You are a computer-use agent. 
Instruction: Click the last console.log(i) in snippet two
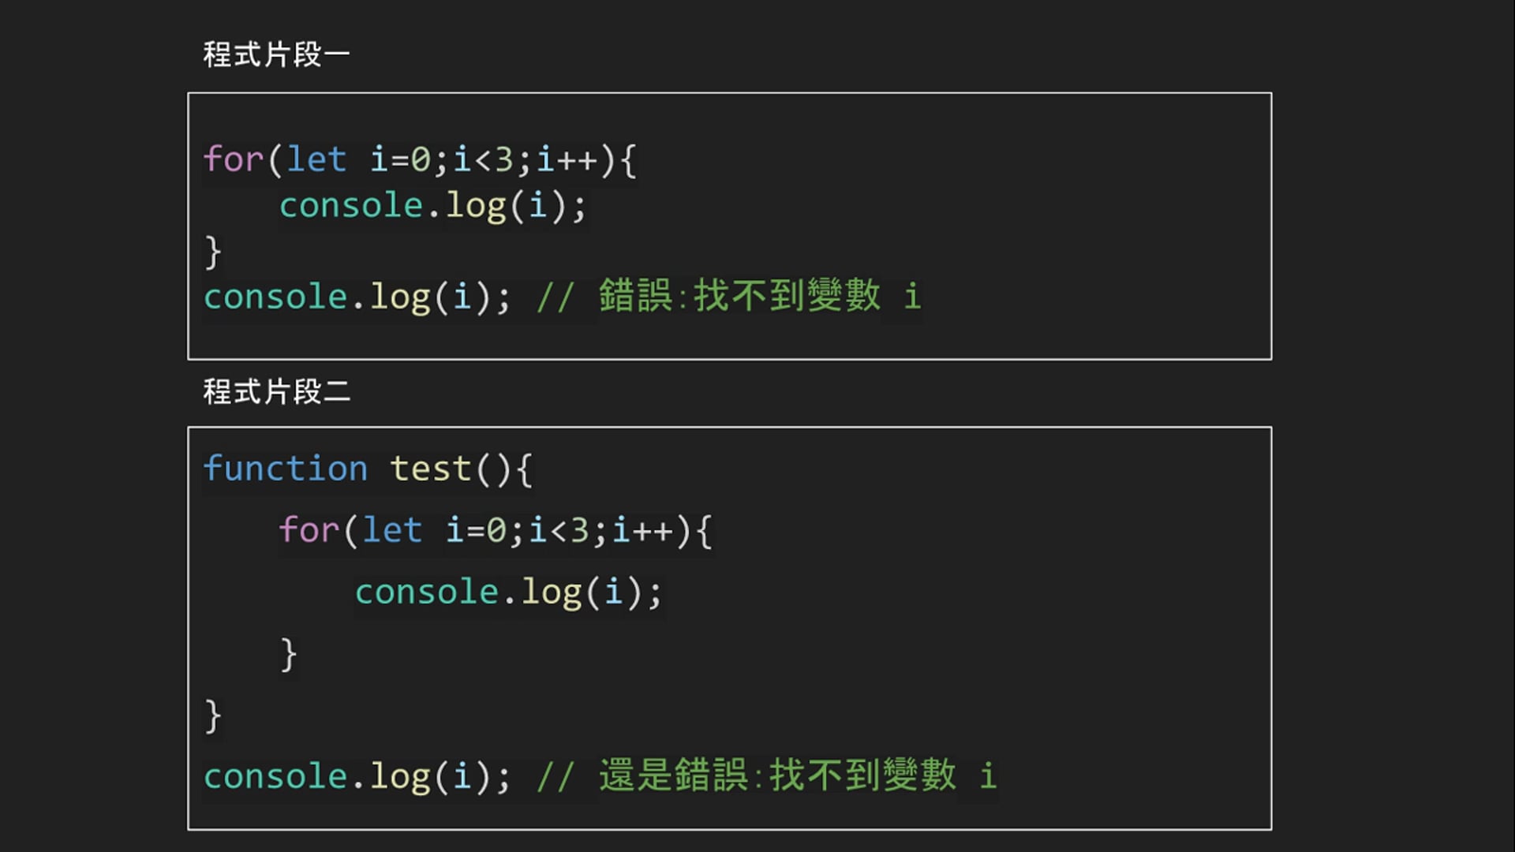pyautogui.click(x=357, y=776)
